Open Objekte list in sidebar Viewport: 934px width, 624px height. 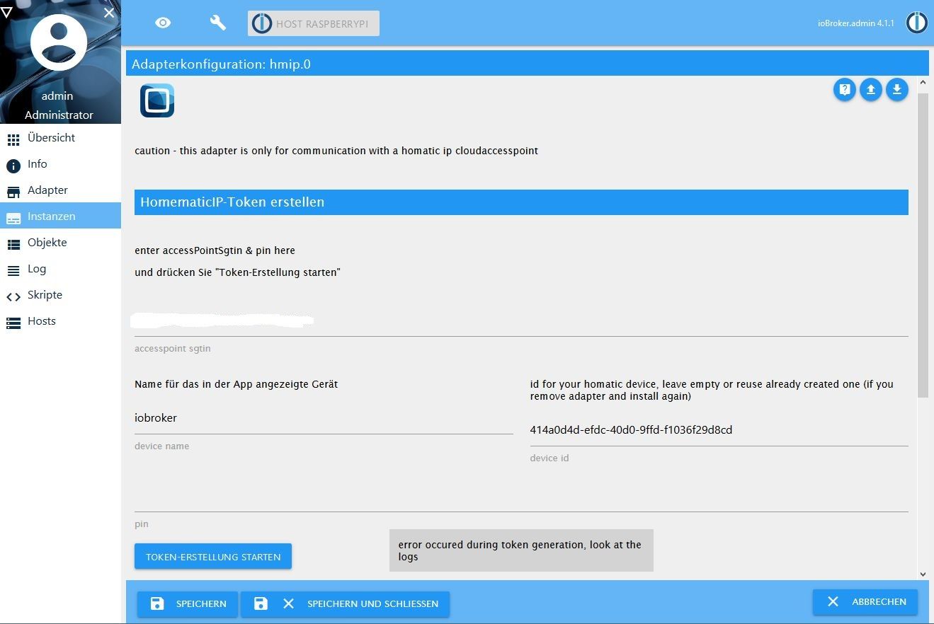click(x=60, y=243)
